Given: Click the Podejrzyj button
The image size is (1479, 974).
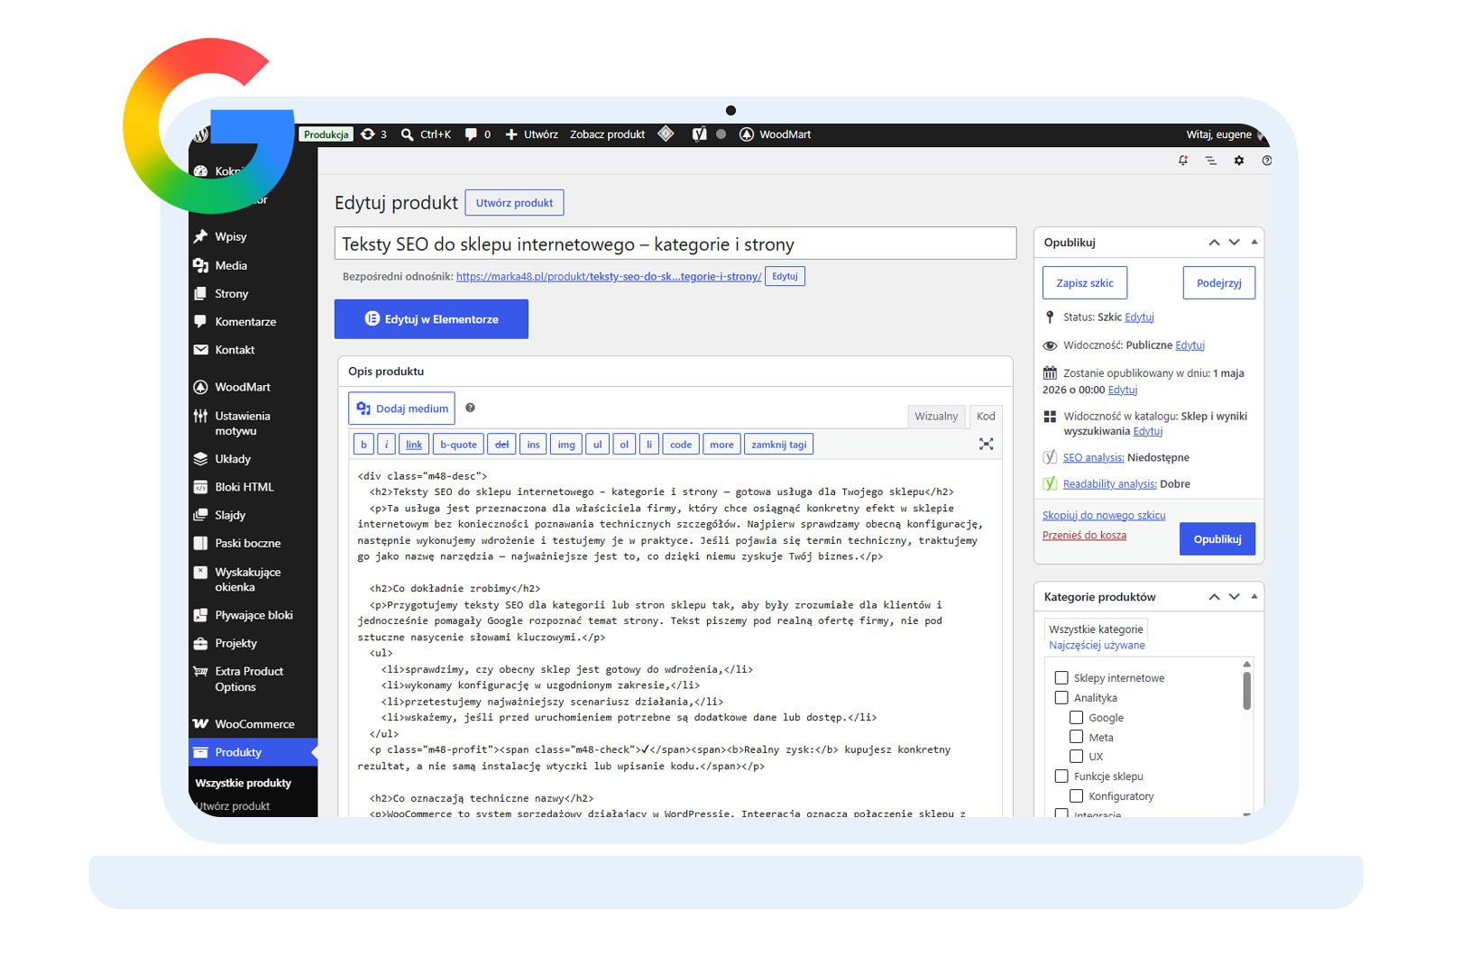Looking at the screenshot, I should 1218,283.
